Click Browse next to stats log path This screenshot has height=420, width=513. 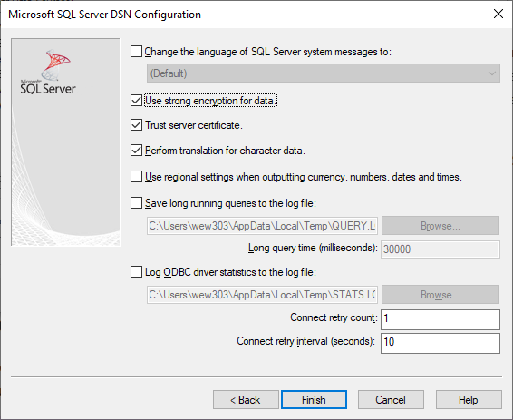[x=440, y=295]
